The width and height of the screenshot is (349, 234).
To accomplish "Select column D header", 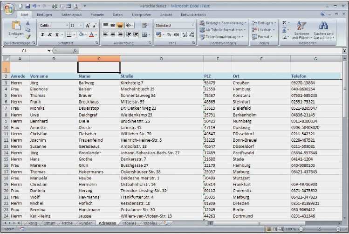I will coord(161,59).
